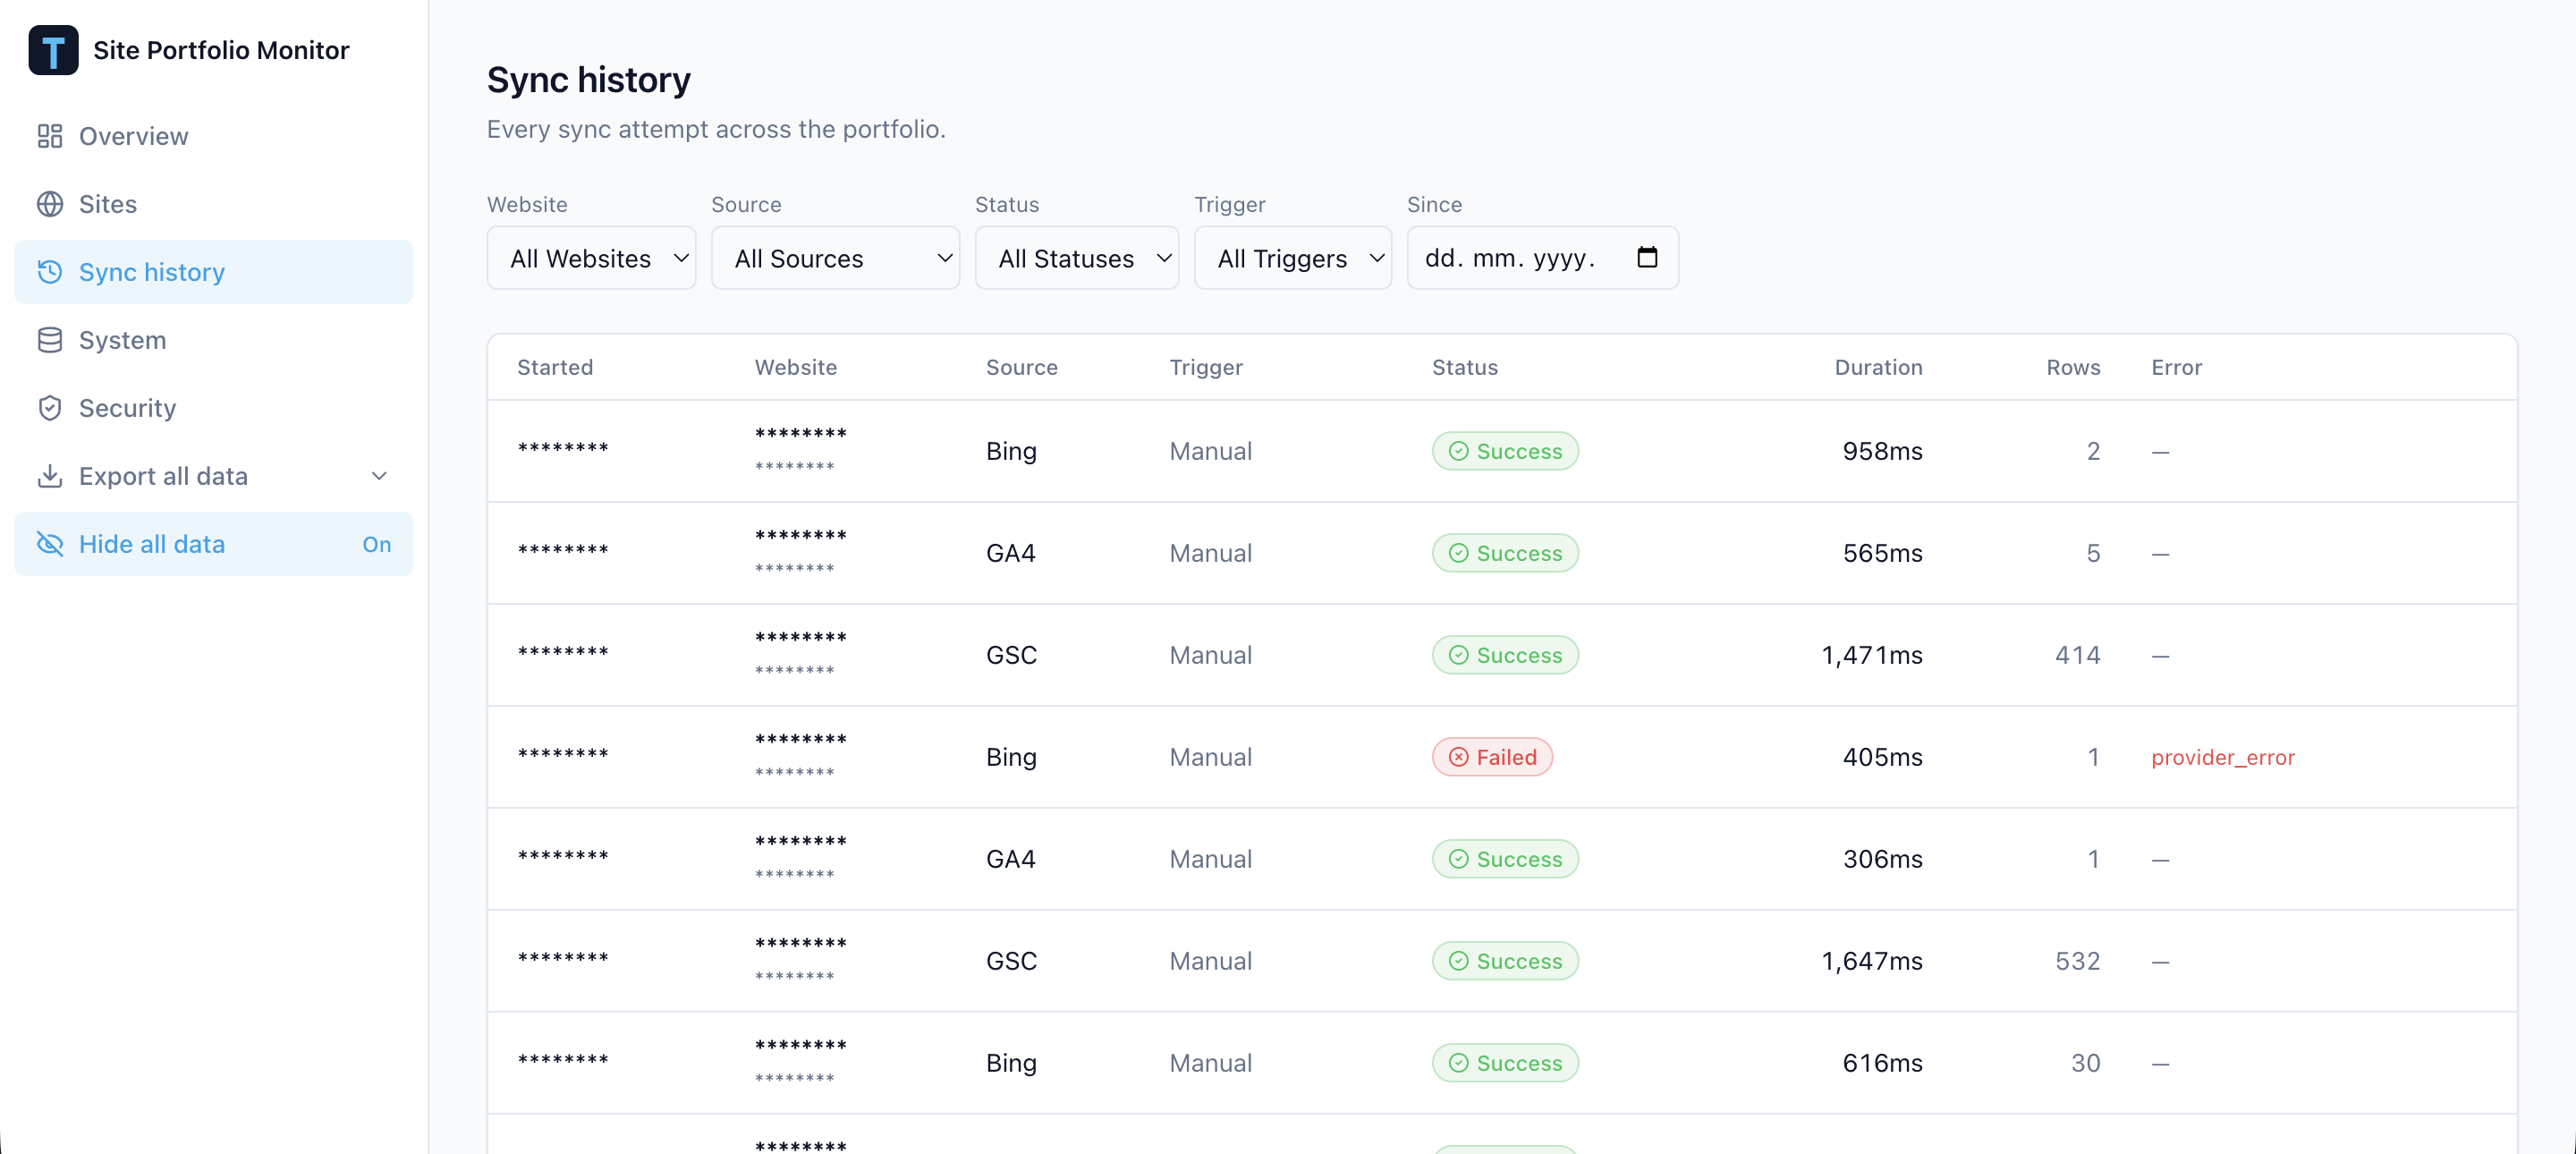Screen dimensions: 2576x1154
Task: Click the red X icon in Failed badge
Action: point(1459,757)
